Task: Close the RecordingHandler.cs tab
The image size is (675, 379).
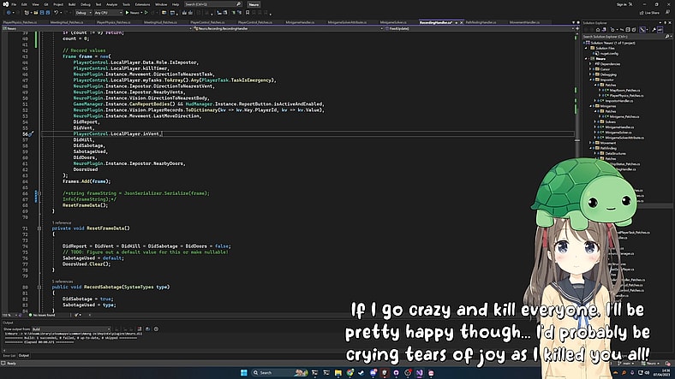Action: point(462,22)
